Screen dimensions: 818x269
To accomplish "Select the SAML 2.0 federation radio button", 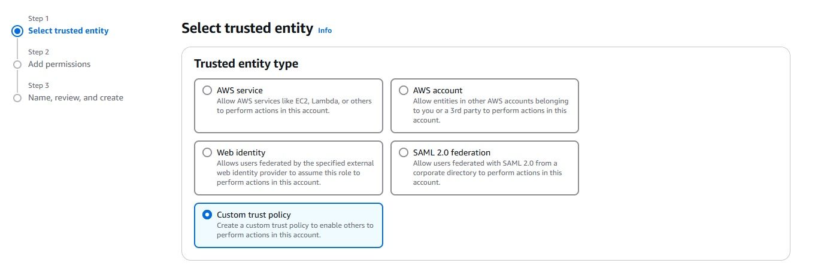I will click(404, 152).
